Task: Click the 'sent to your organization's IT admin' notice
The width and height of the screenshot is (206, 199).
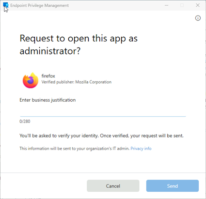Action: point(75,149)
